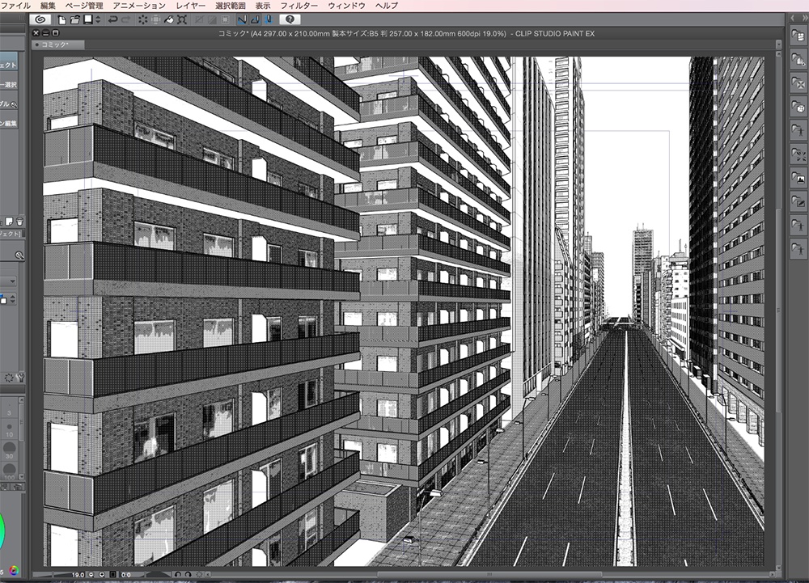
Task: Click the Open file icon in the toolbar
Action: pyautogui.click(x=74, y=19)
